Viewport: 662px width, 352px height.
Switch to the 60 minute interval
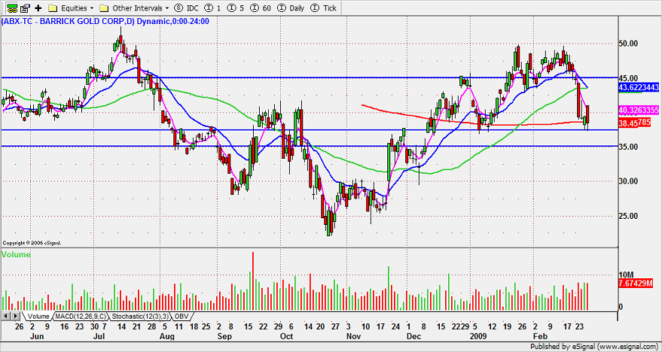(x=262, y=8)
